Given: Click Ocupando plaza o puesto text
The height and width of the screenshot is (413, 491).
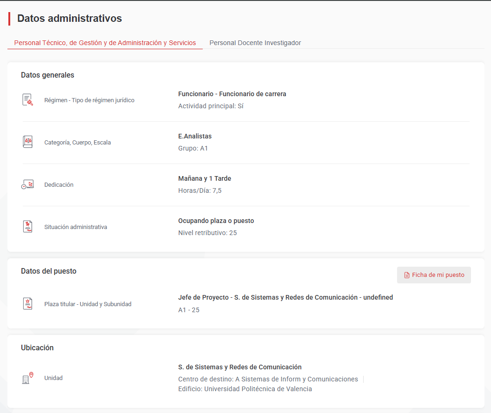Looking at the screenshot, I should [x=216, y=221].
